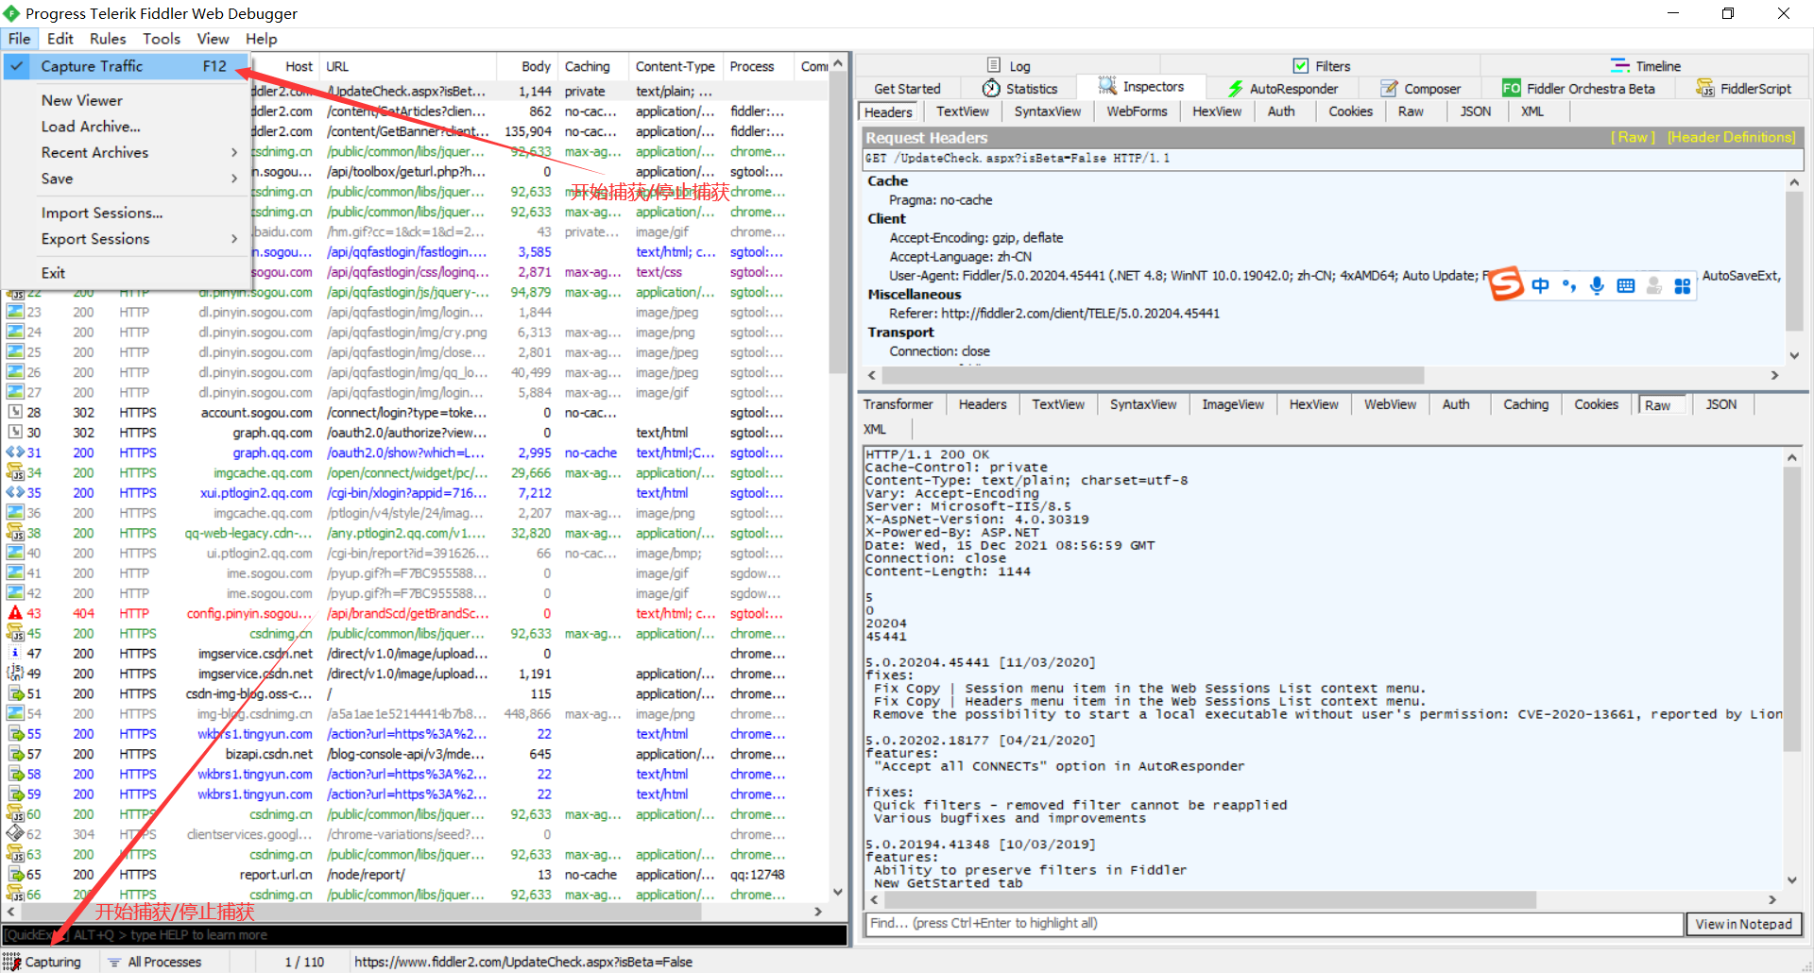Click the Sogou S logo on IME bar
This screenshot has height=973, width=1814.
(x=1506, y=283)
